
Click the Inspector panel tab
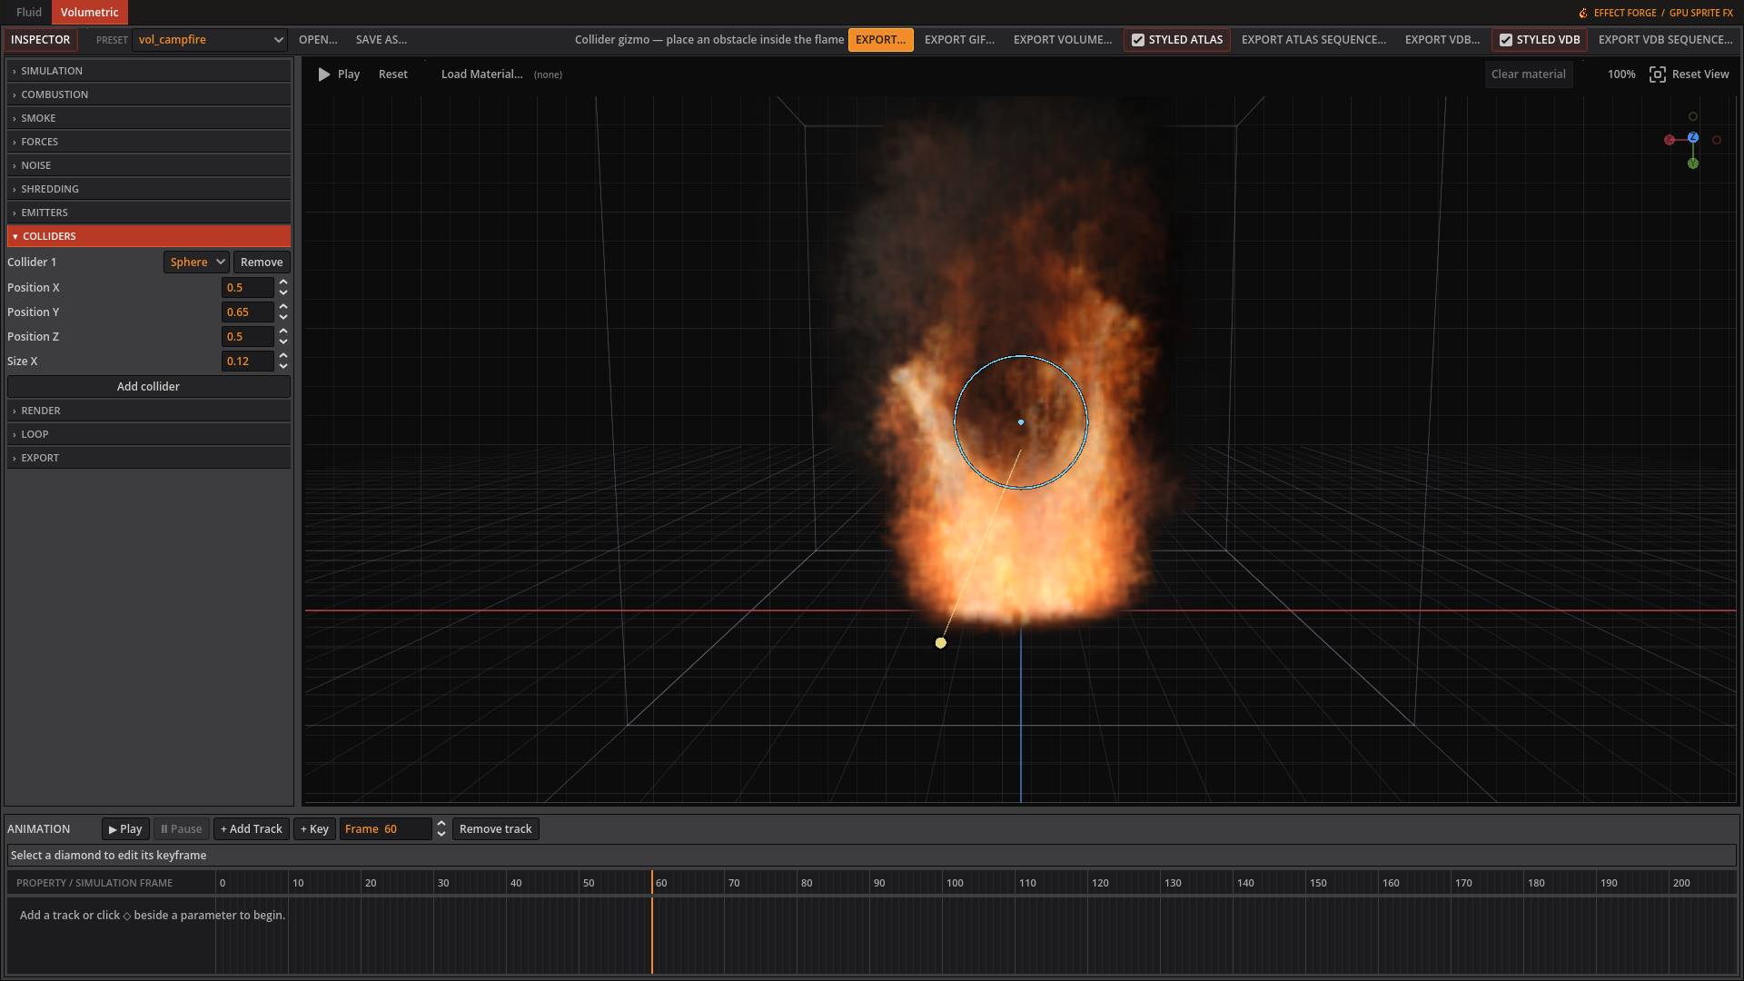41,40
